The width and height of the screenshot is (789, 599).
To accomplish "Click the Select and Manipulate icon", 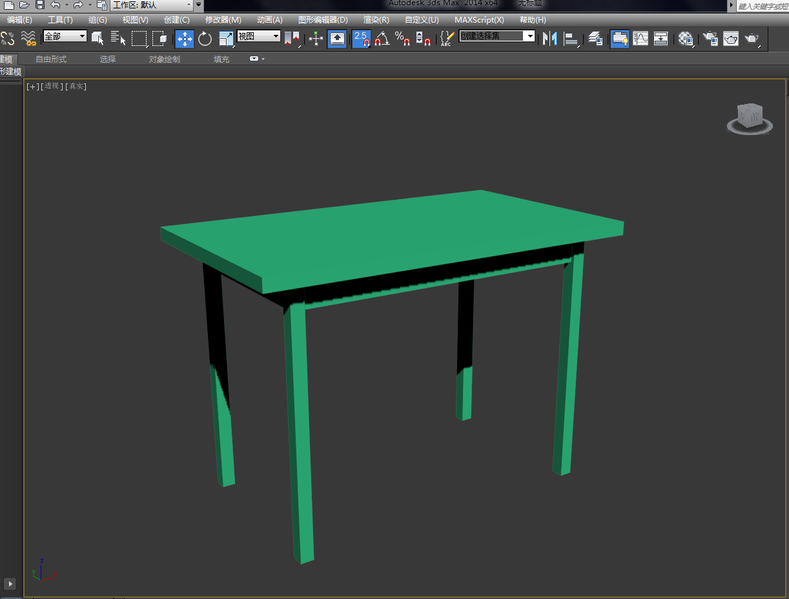I will pyautogui.click(x=316, y=39).
